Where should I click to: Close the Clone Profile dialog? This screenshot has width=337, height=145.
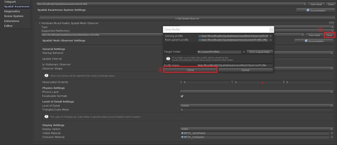271,29
